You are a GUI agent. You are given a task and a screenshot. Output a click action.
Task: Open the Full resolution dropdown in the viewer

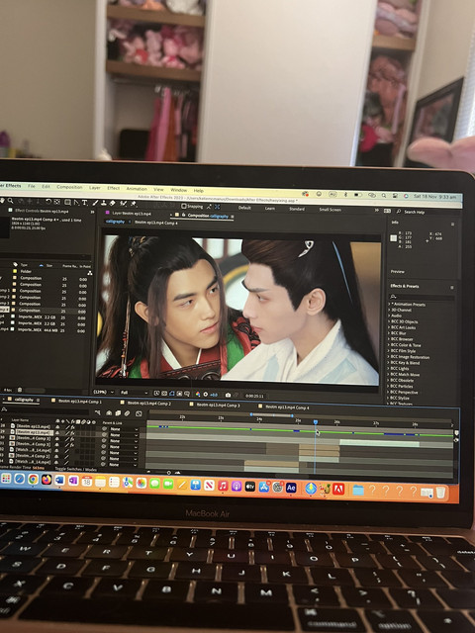point(136,393)
